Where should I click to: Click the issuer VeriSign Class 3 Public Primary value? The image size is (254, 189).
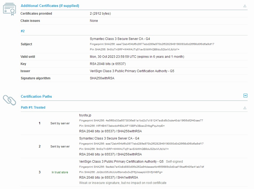[132, 71]
